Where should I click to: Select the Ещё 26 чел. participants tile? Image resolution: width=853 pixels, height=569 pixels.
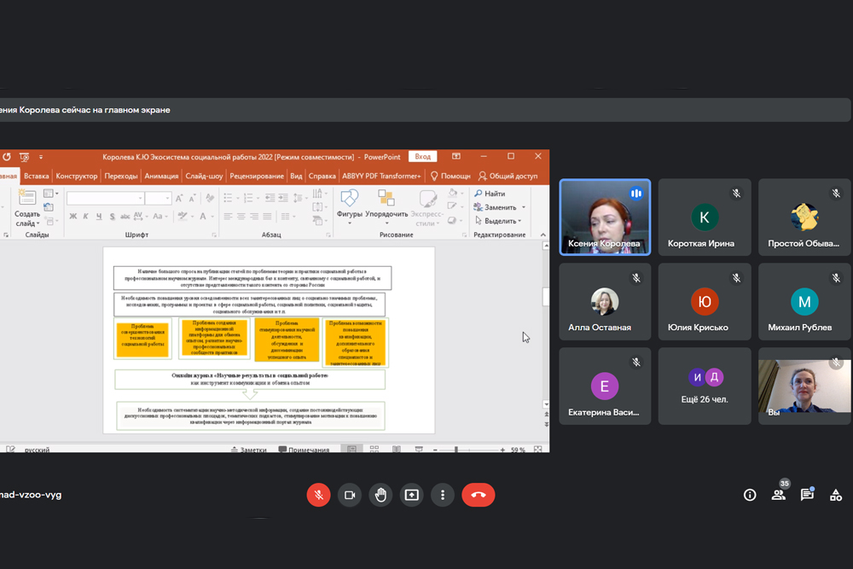[705, 386]
